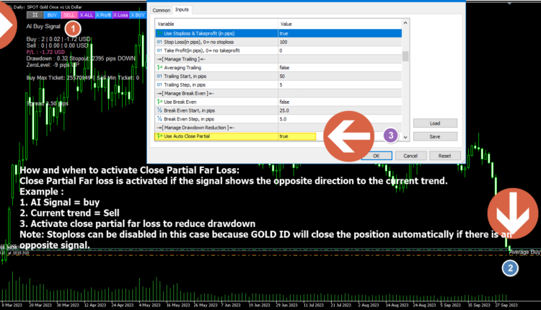Select the Use Stoploss & Takeprofit row icon
Image resolution: width=541 pixels, height=310 pixels.
pyautogui.click(x=160, y=33)
